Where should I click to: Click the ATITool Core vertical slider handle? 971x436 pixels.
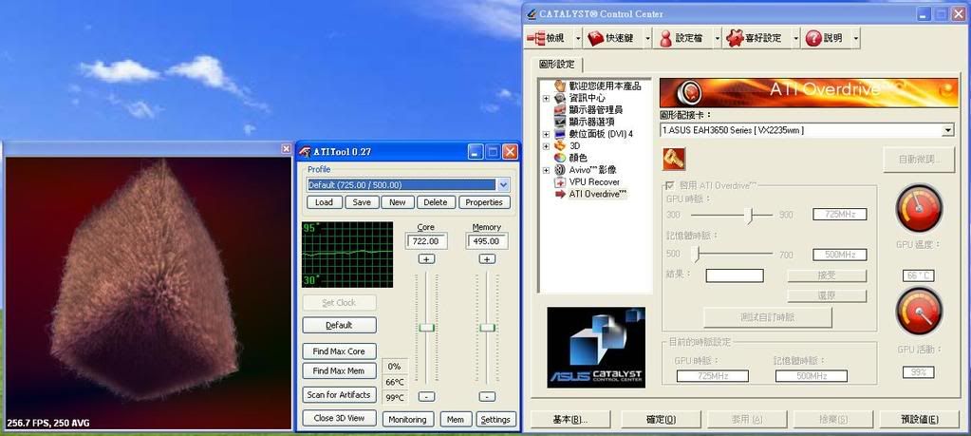click(427, 327)
